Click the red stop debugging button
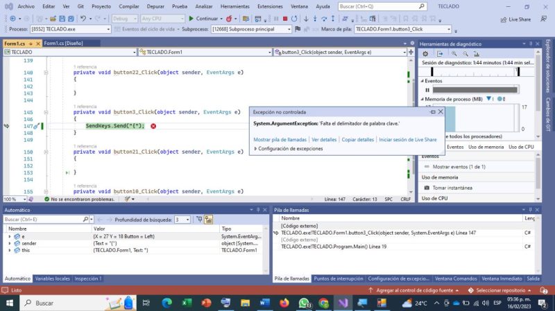Screen dimensions: 555x311 point(285,19)
